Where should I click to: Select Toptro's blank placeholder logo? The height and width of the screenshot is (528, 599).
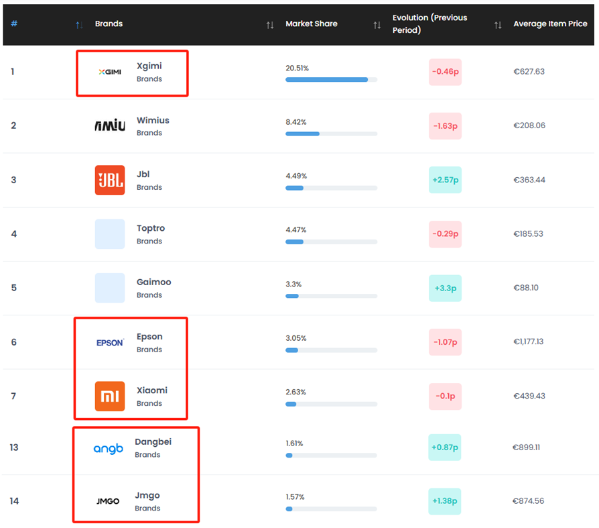point(109,234)
